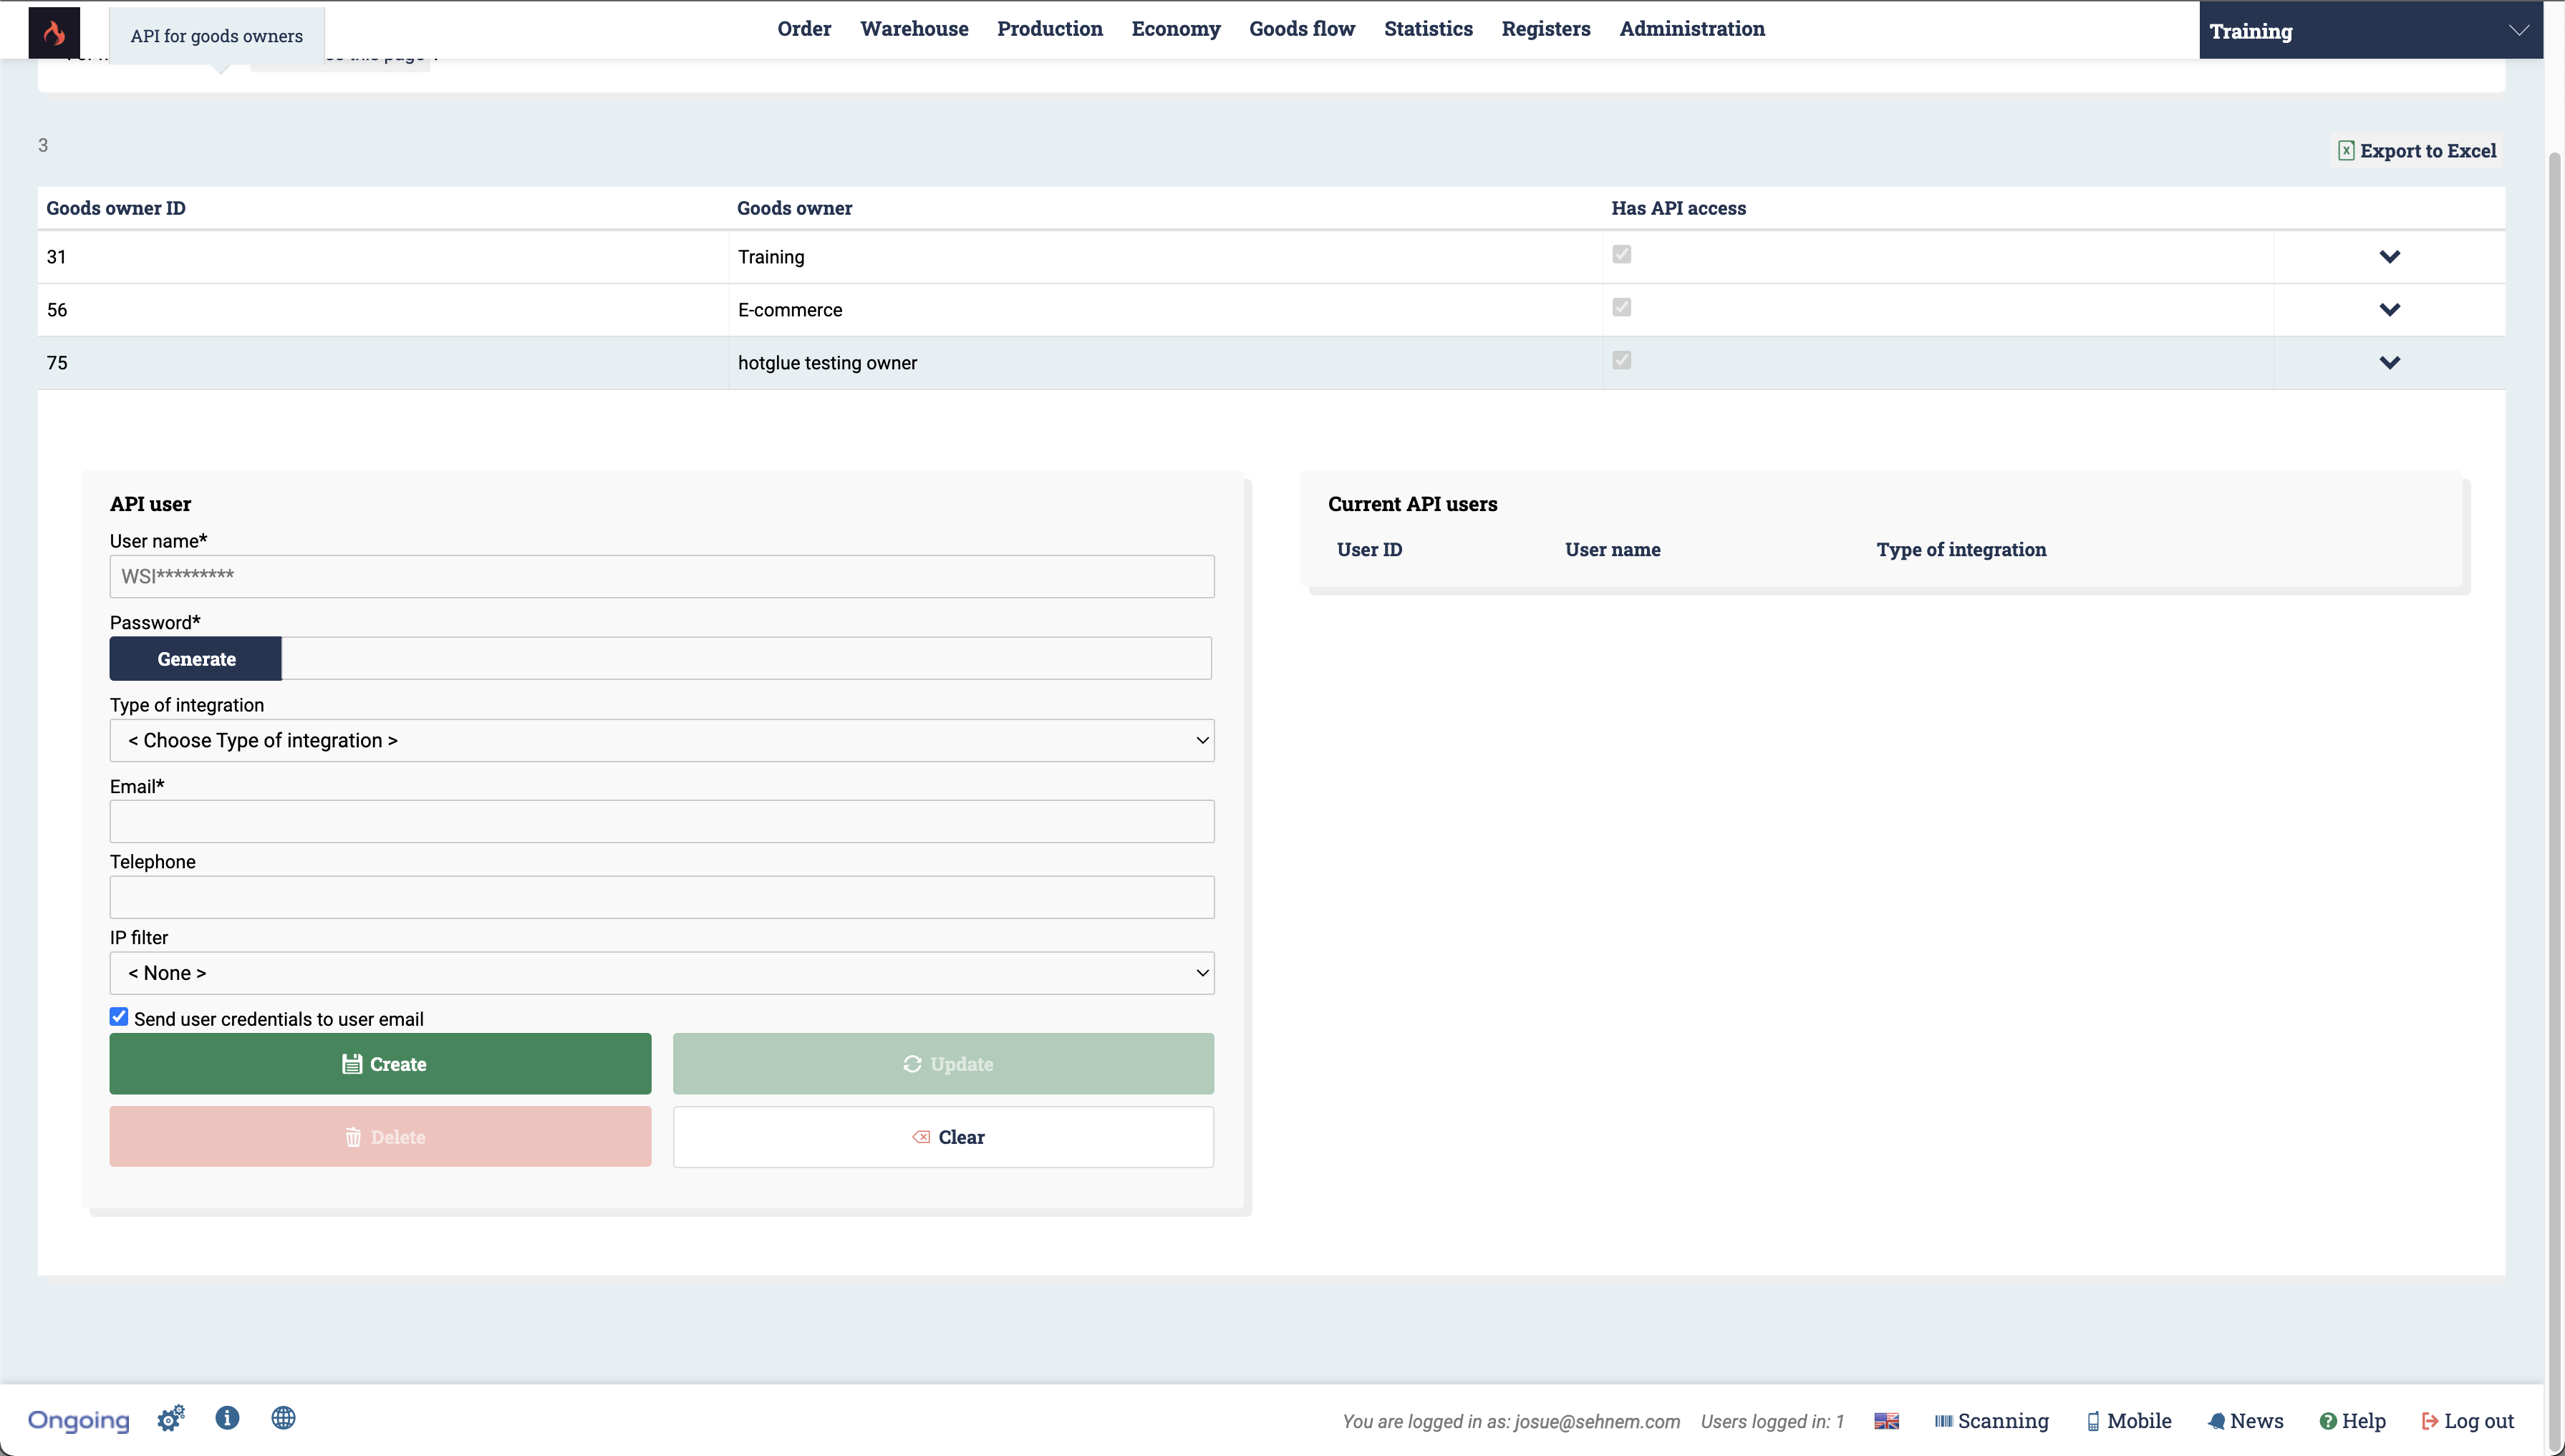Click Export to Excel icon
The height and width of the screenshot is (1456, 2565).
tap(2346, 151)
